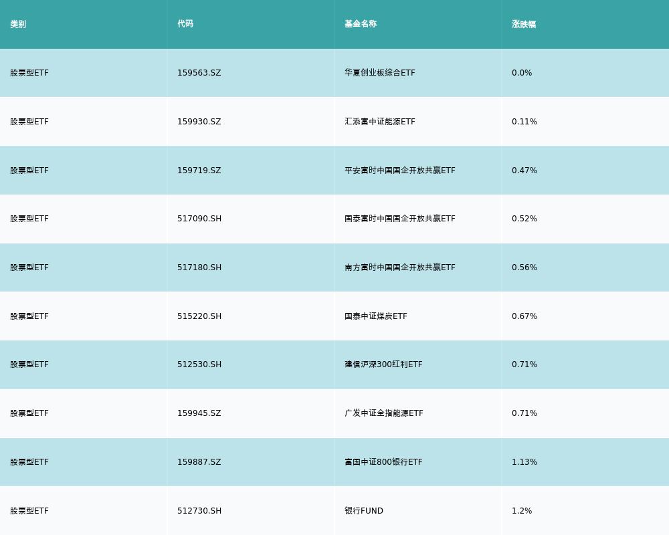This screenshot has height=535, width=669.
Task: Click the 0.56% change value
Action: (x=524, y=267)
